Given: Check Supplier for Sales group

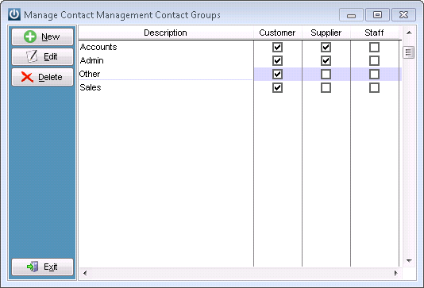Looking at the screenshot, I should pyautogui.click(x=326, y=88).
